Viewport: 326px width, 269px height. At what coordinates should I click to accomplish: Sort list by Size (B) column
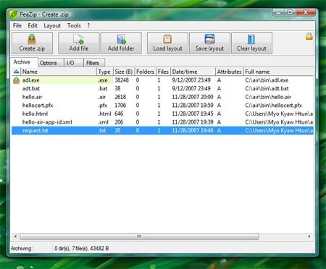click(x=124, y=72)
